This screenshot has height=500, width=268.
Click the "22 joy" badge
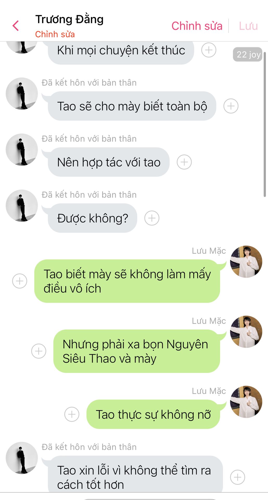pos(248,54)
